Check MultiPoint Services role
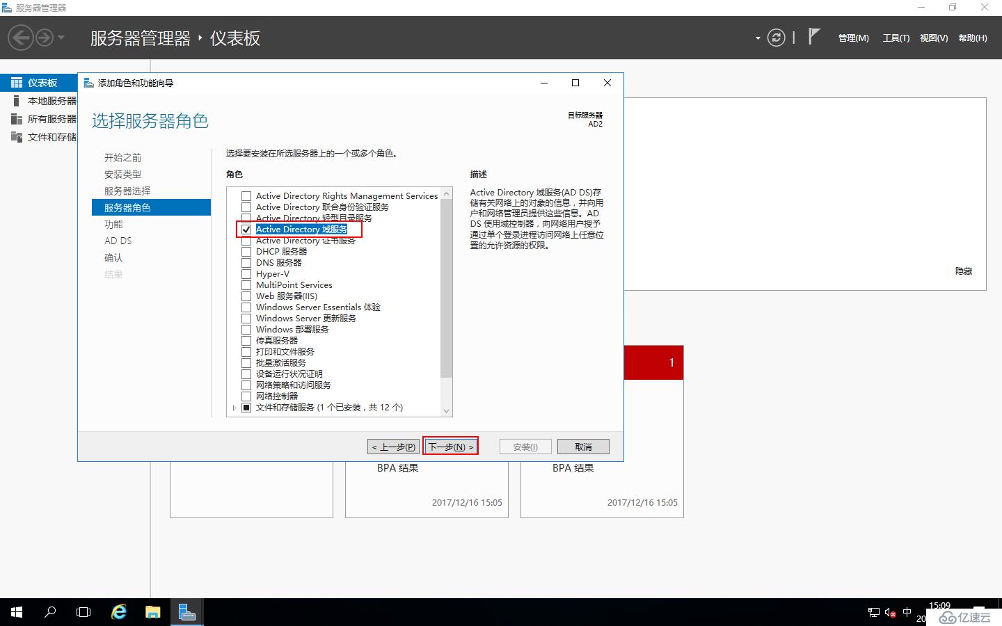This screenshot has height=626, width=1002. coord(246,285)
